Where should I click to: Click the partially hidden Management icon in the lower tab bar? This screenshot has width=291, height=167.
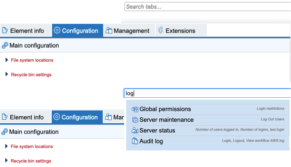pos(108,117)
